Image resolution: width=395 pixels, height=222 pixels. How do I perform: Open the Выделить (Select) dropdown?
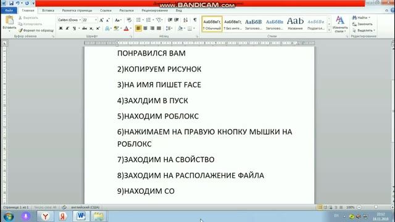coord(364,30)
